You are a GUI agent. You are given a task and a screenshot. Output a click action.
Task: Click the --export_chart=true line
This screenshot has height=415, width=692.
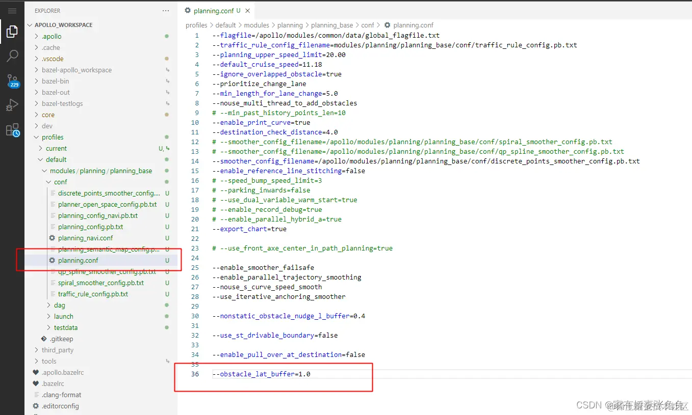(x=249, y=229)
